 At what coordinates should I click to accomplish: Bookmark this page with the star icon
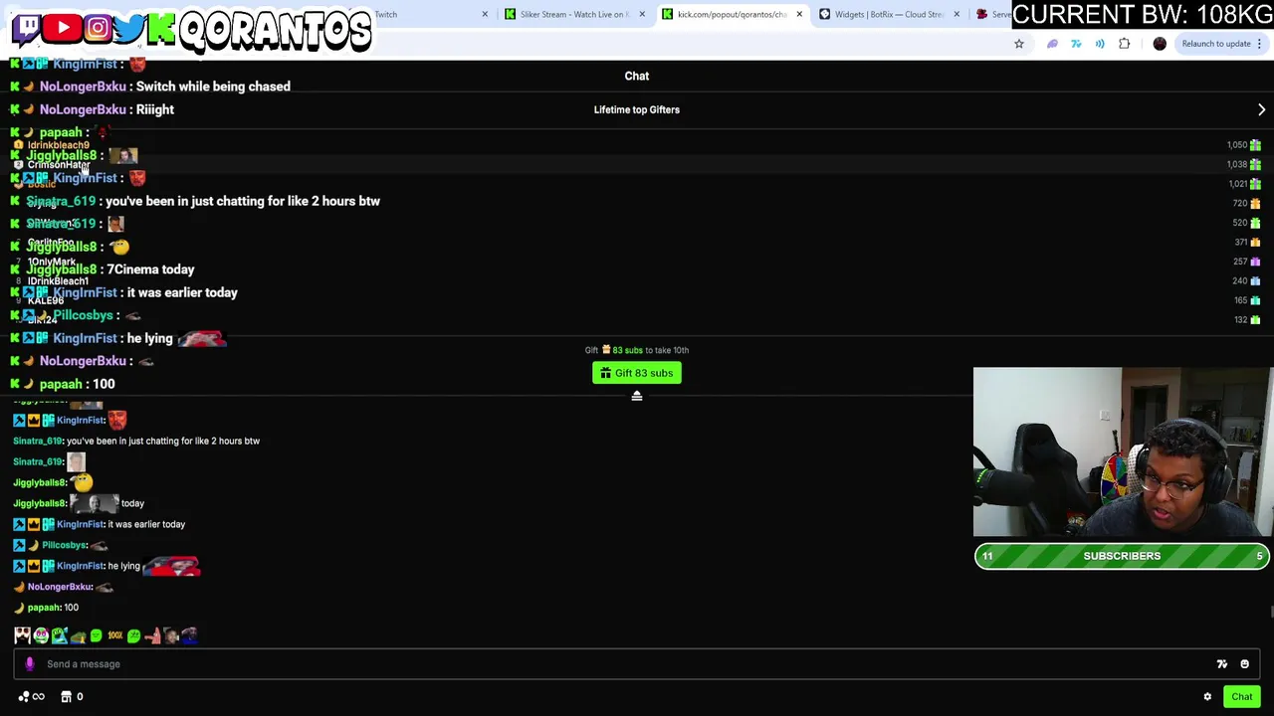coord(1018,44)
